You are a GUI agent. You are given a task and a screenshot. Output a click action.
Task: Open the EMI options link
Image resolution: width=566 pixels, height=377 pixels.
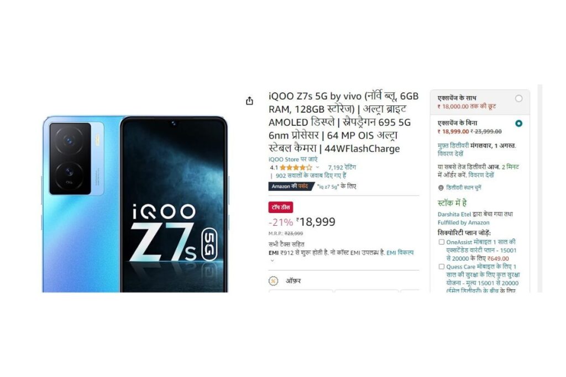tap(400, 253)
